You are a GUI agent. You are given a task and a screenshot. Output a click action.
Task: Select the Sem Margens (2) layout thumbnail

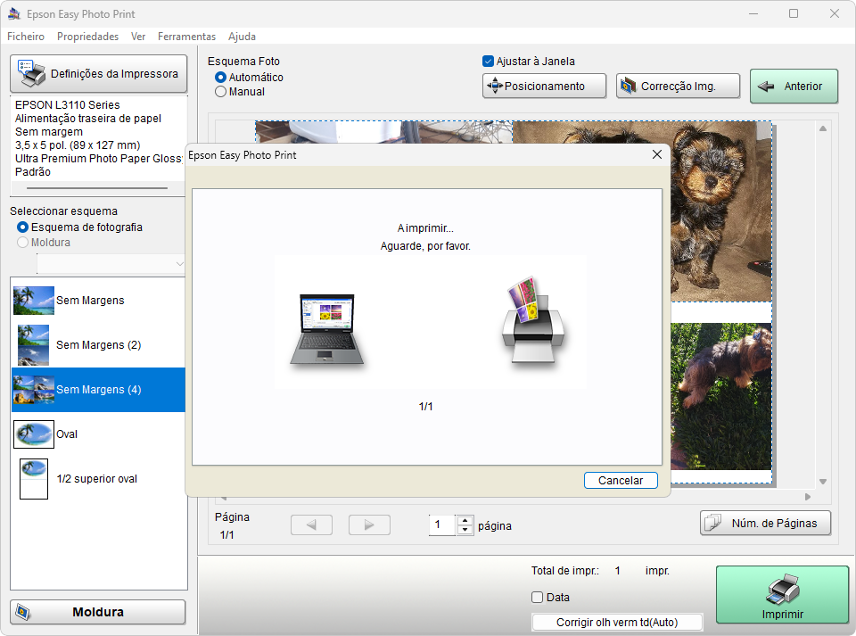pyautogui.click(x=33, y=345)
